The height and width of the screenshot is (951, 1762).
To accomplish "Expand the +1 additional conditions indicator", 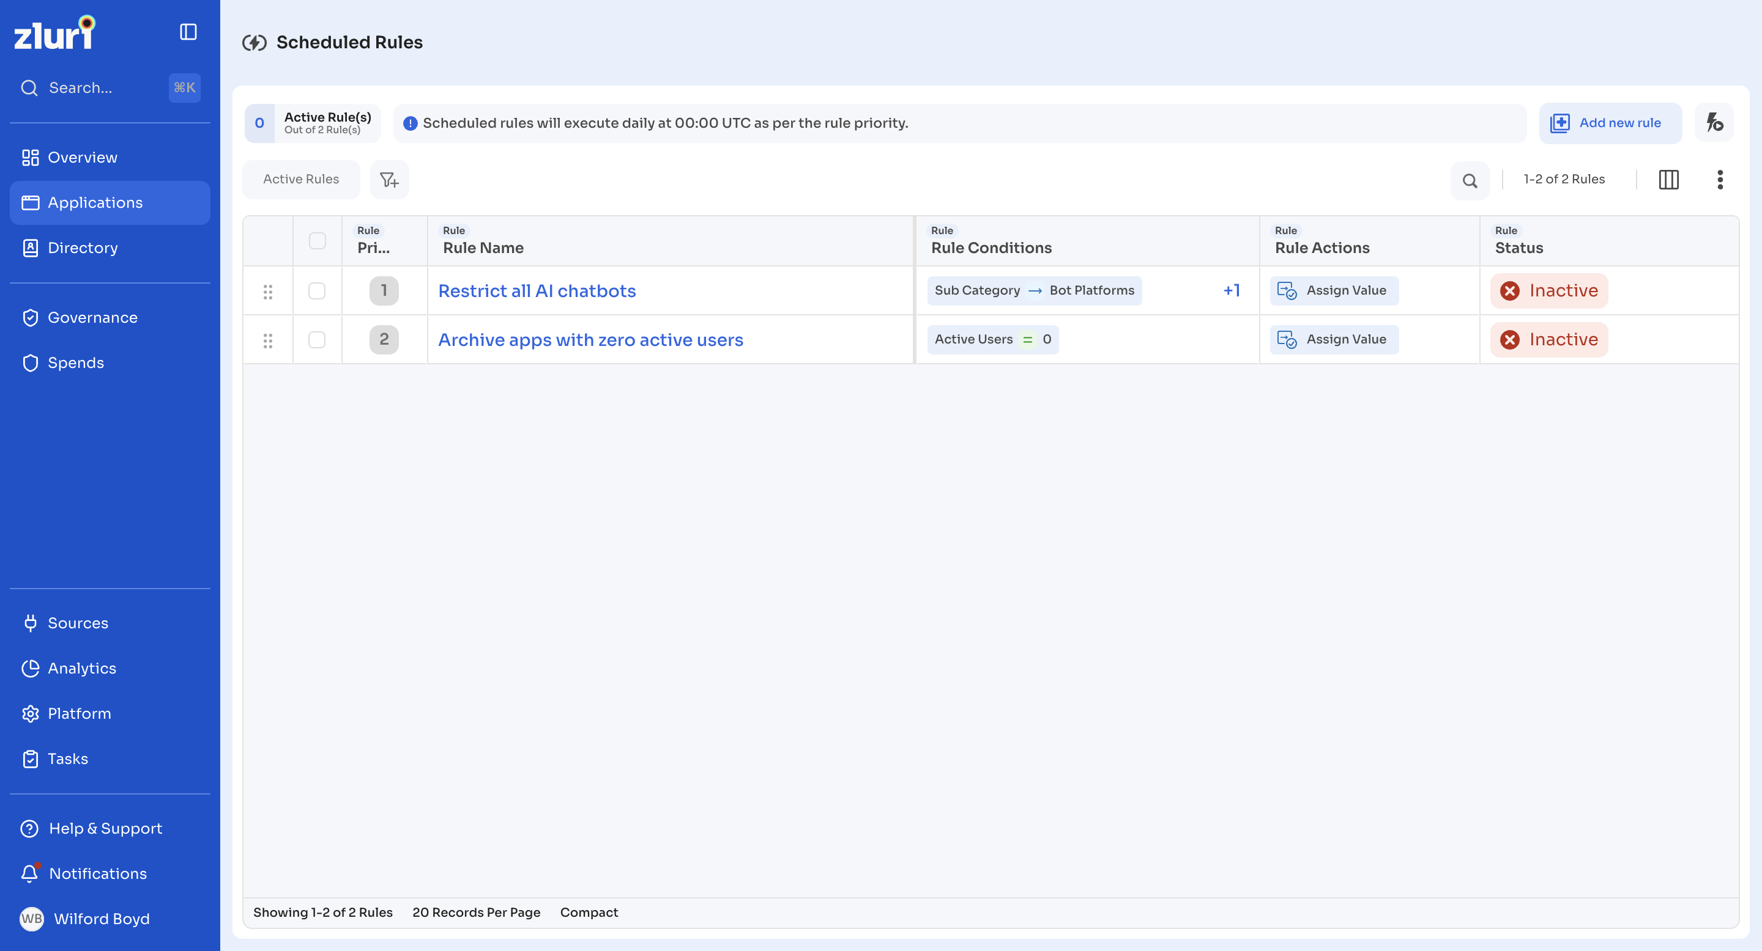I will [x=1232, y=290].
